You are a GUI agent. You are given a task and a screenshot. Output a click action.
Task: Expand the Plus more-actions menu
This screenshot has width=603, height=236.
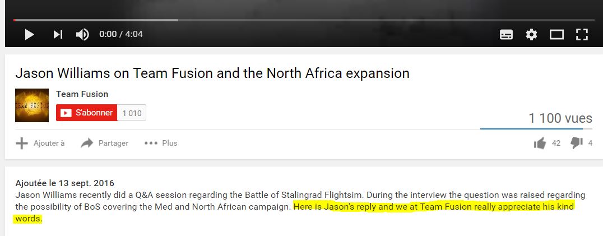point(161,144)
